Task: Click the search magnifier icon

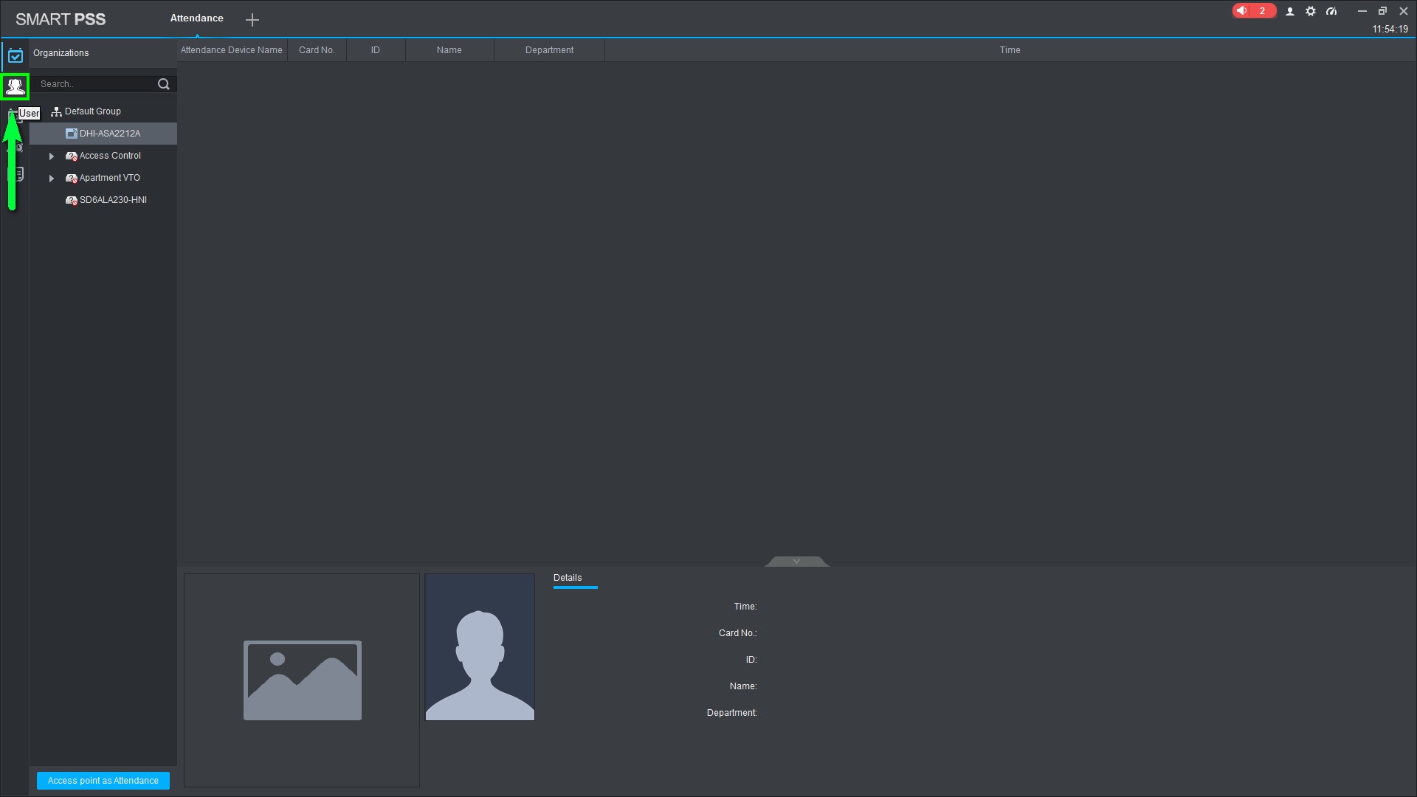Action: [164, 84]
